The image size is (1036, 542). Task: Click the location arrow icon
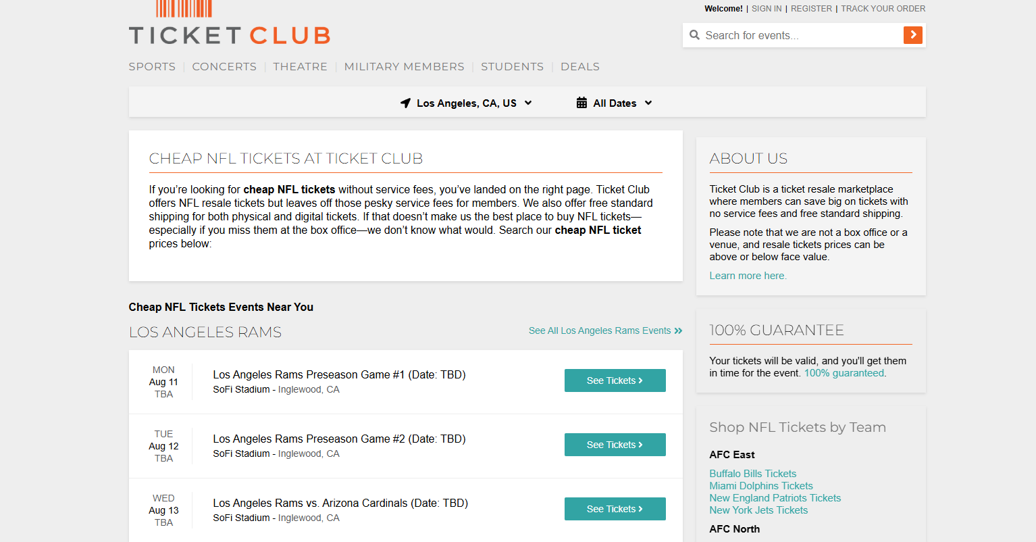[405, 103]
